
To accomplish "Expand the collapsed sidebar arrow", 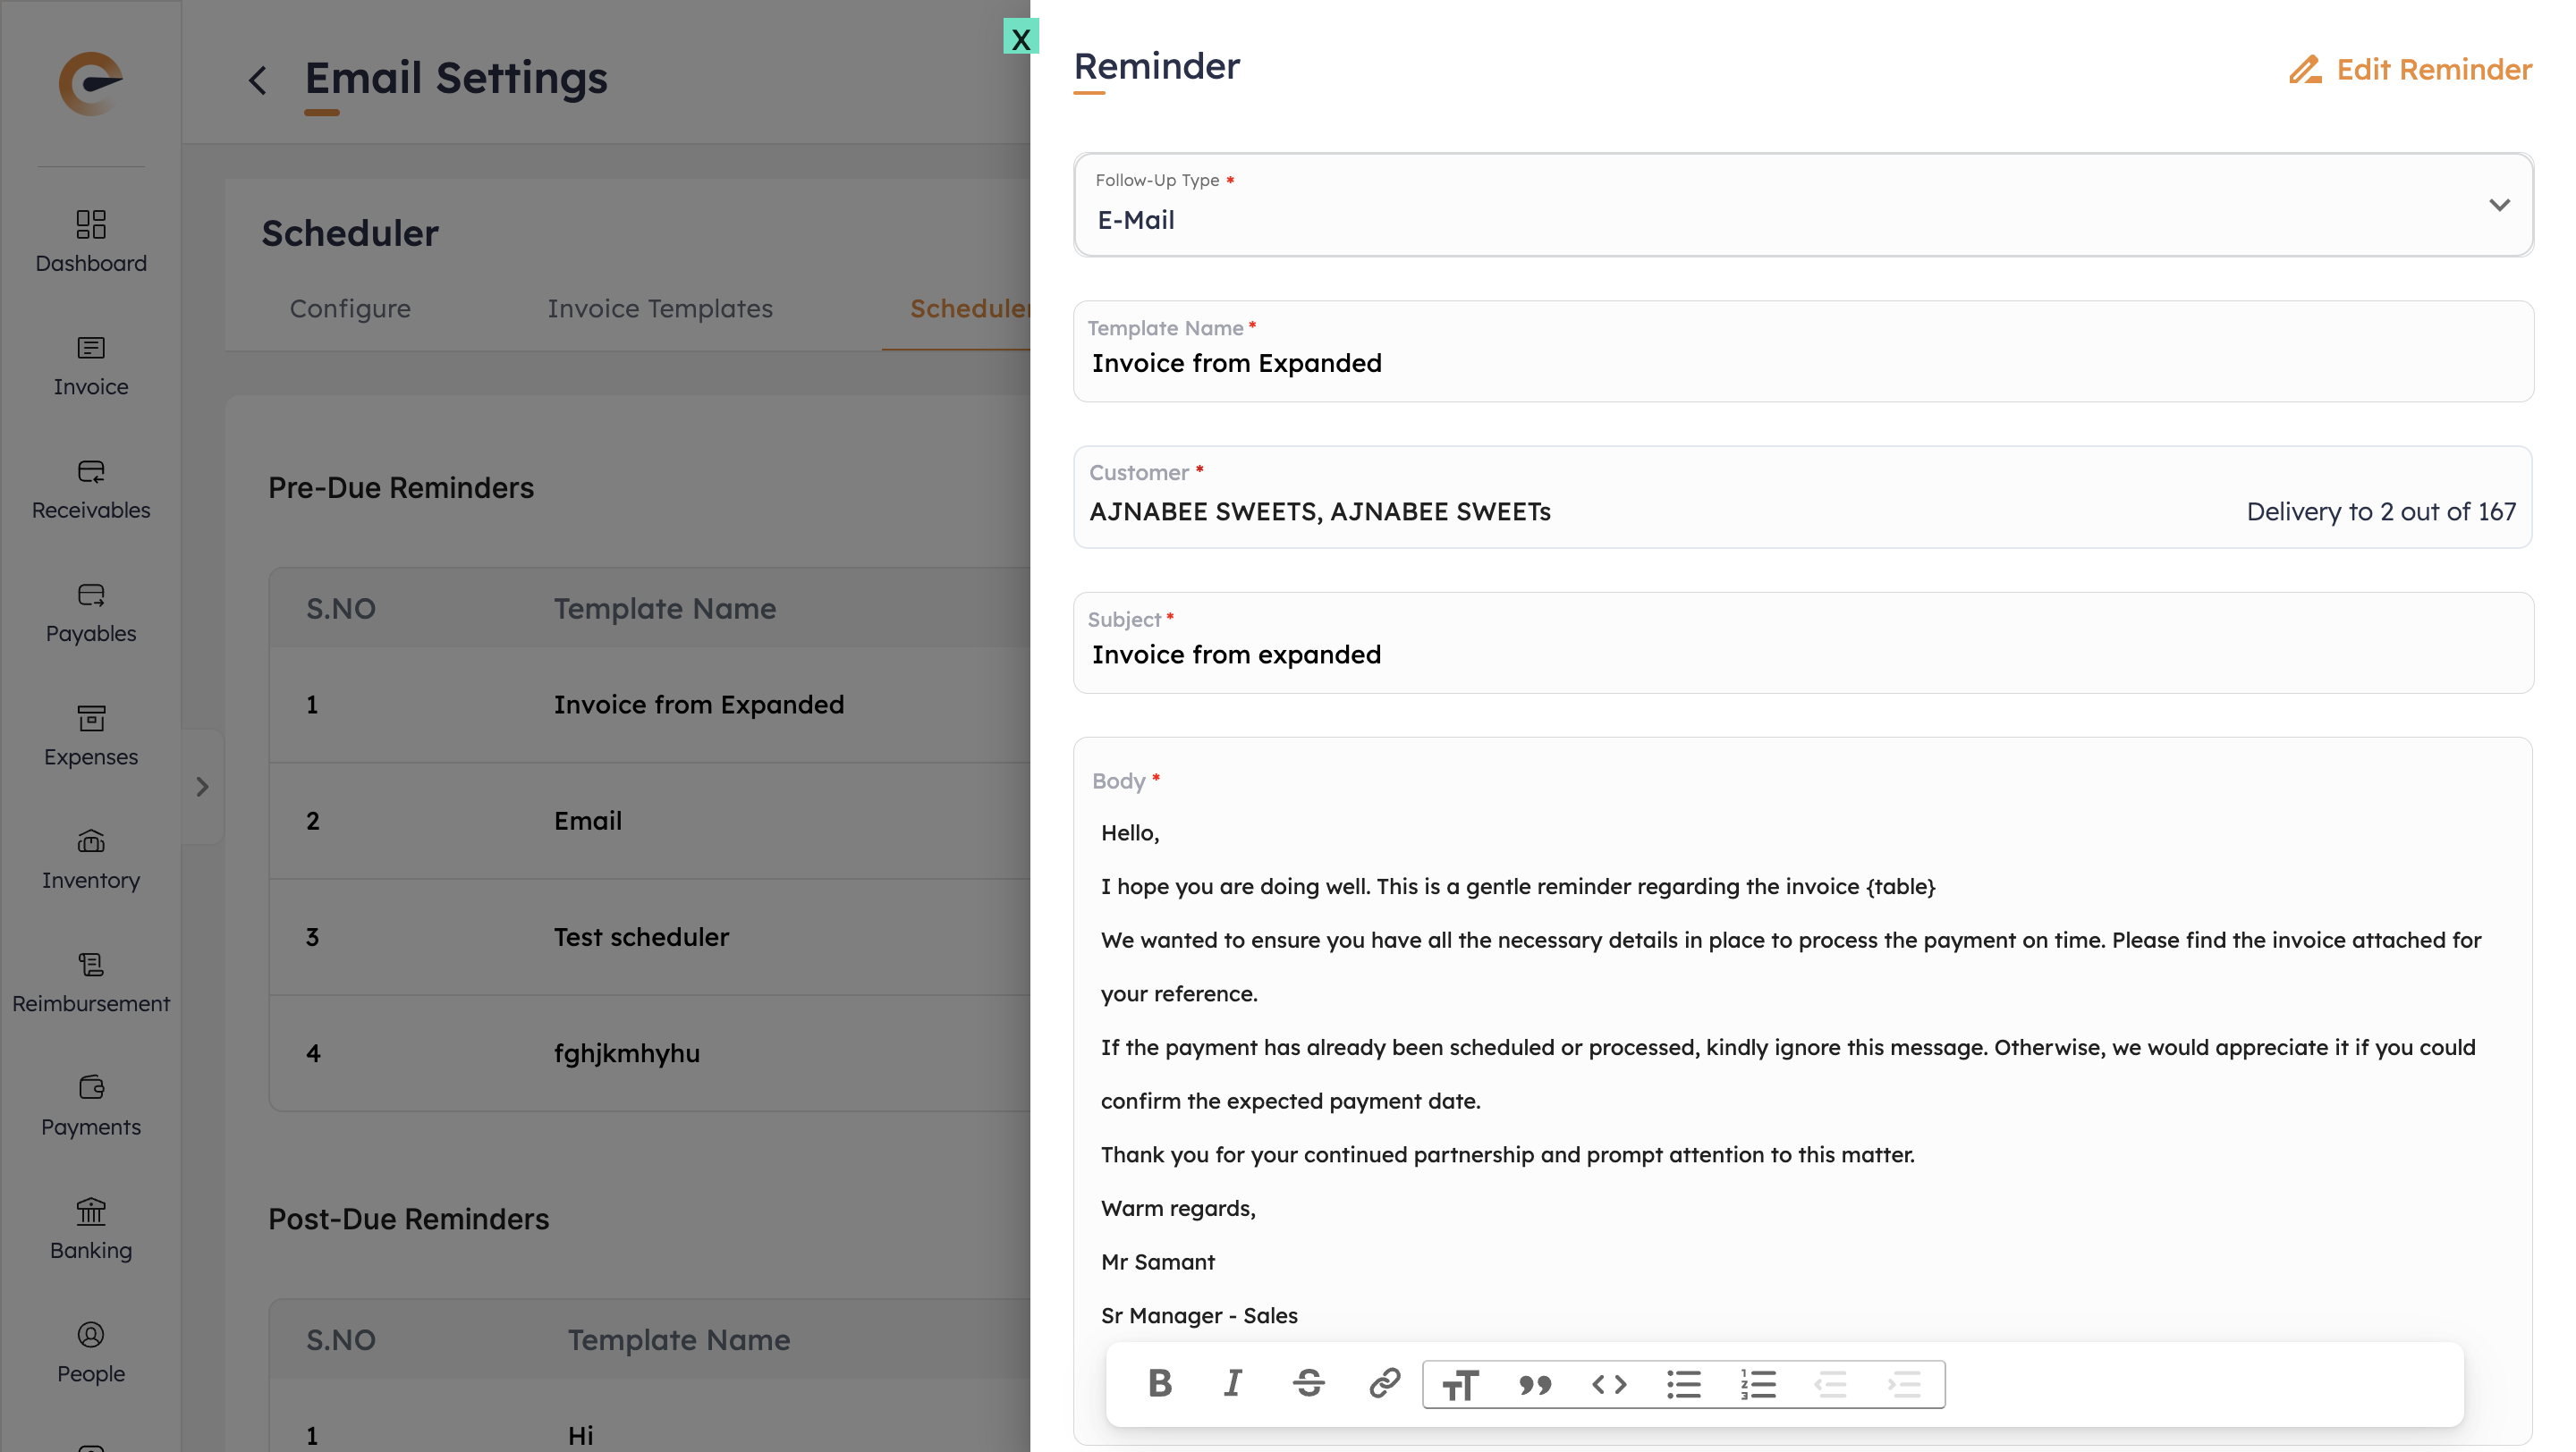I will [203, 787].
